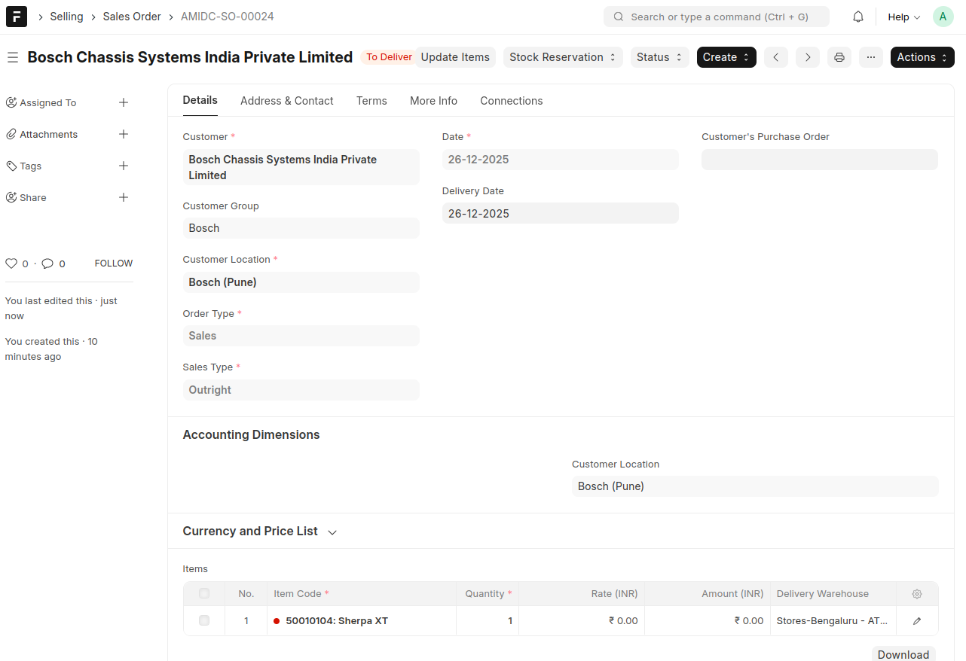The image size is (966, 661).
Task: Go to previous sales order arrow
Action: pos(775,57)
